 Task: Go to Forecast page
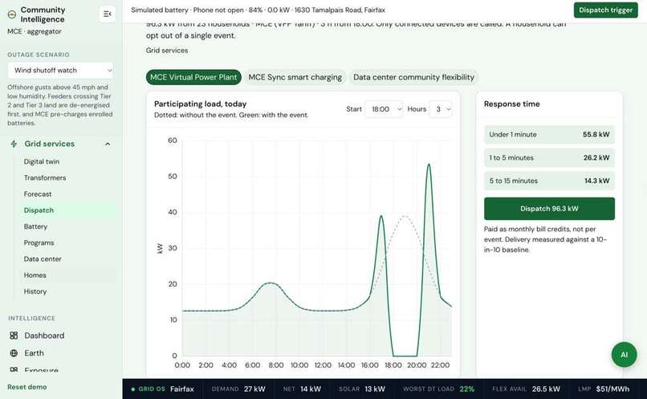tap(38, 194)
